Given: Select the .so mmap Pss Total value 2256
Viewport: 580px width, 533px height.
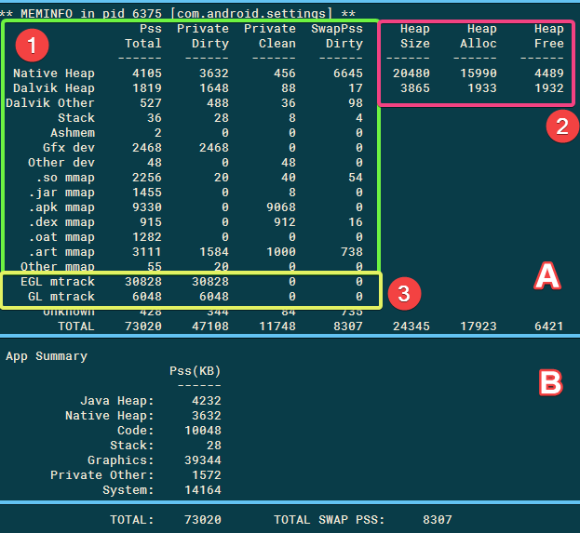Looking at the screenshot, I should [147, 178].
